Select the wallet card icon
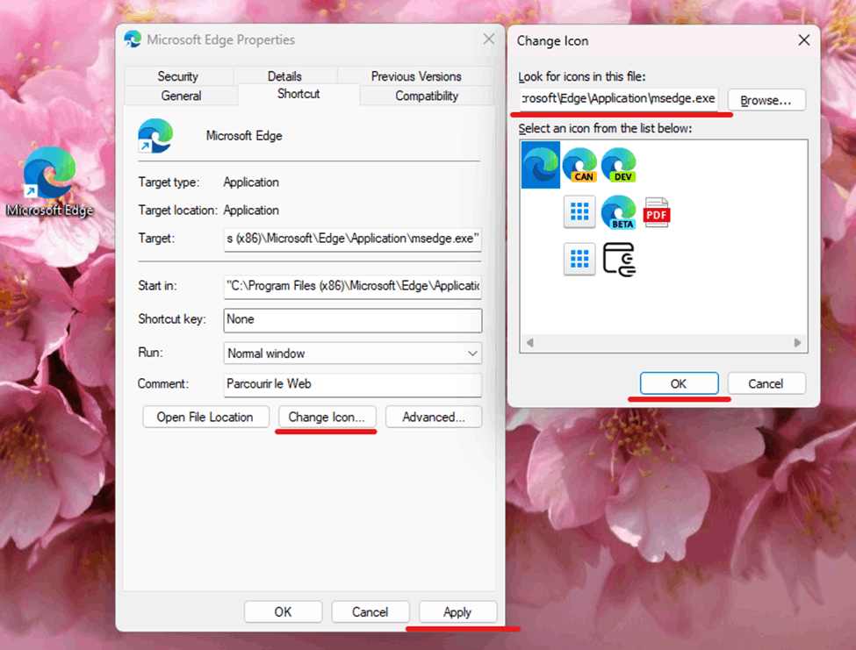 tap(619, 260)
